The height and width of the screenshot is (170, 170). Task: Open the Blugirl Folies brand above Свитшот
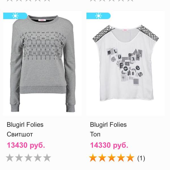[x=25, y=125]
